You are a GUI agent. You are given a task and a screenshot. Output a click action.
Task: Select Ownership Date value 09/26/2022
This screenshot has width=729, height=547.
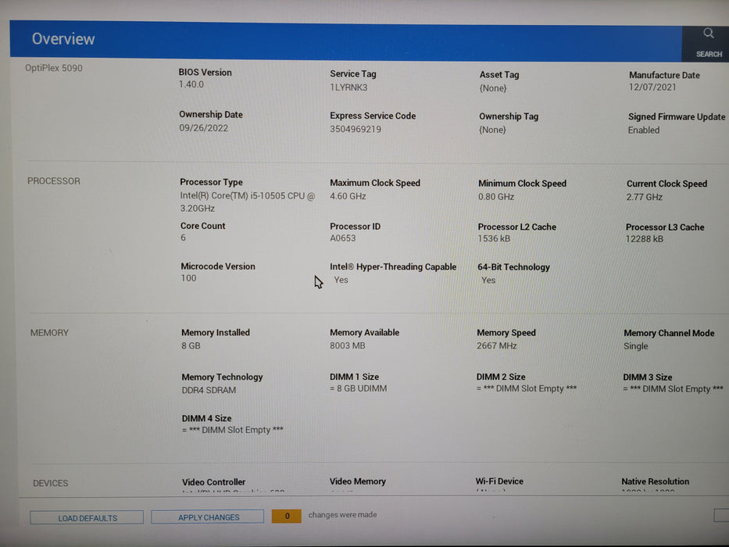(x=204, y=127)
